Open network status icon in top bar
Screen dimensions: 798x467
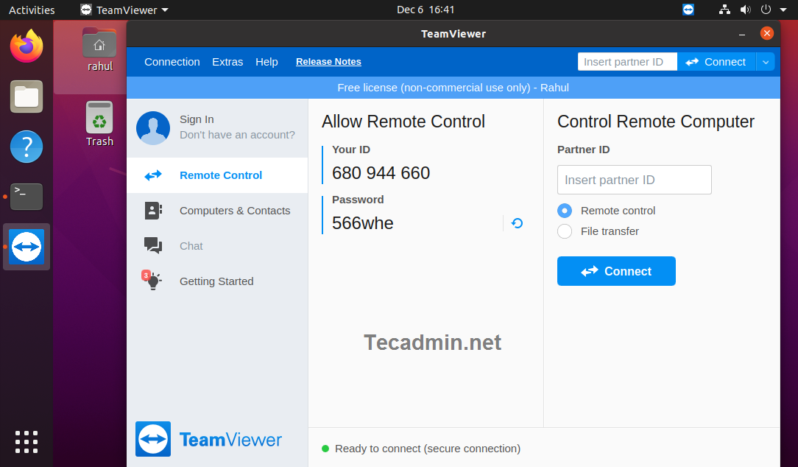(724, 10)
